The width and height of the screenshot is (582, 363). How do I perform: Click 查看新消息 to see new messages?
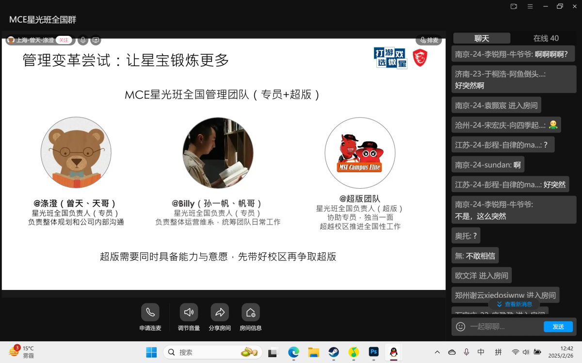(x=514, y=304)
